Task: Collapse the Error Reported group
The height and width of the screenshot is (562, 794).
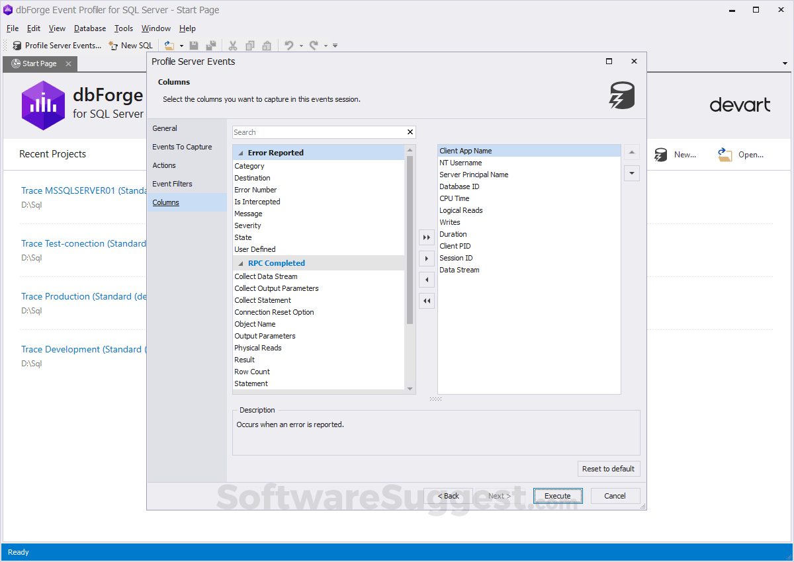Action: 241,153
